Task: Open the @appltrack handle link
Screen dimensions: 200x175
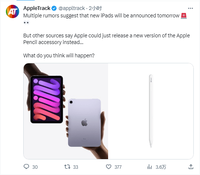Action: pyautogui.click(x=72, y=8)
